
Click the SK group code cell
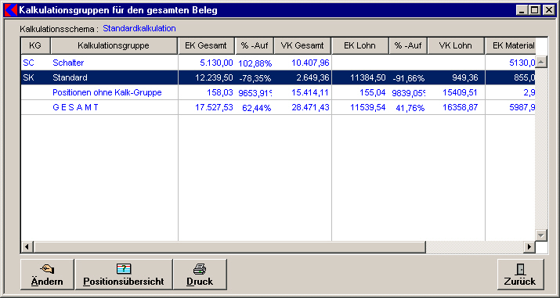28,77
